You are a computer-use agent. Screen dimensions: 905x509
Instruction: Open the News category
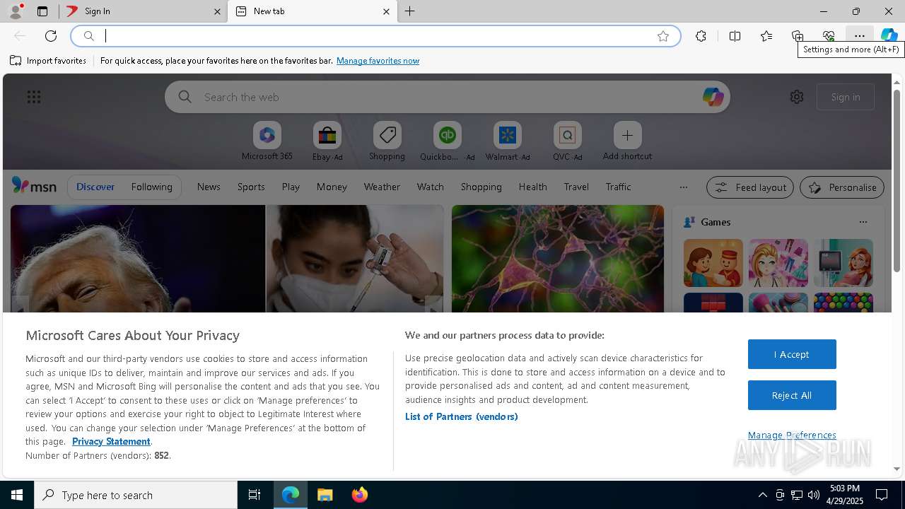click(209, 187)
